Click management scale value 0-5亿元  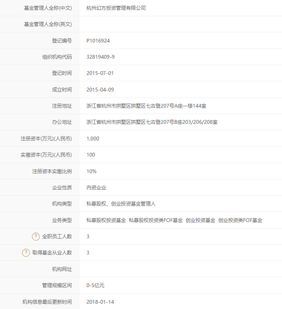point(95,285)
